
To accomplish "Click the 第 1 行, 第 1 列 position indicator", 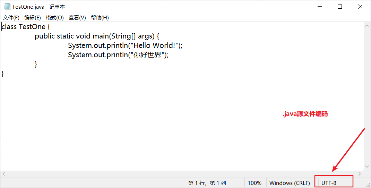I will coord(207,183).
